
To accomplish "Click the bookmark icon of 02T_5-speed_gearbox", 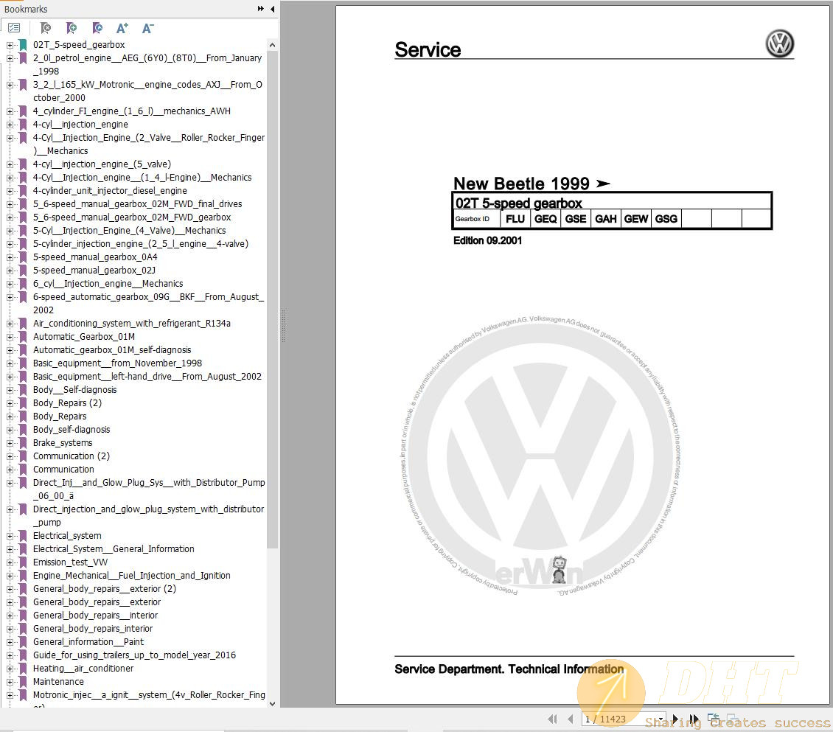I will [23, 45].
